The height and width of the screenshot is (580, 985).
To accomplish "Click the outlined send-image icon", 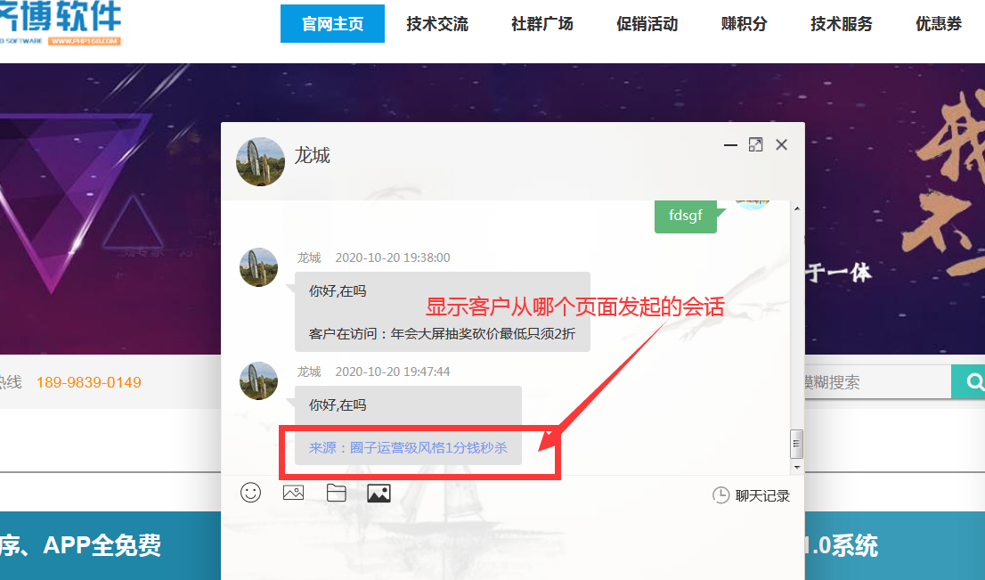I will click(x=293, y=493).
